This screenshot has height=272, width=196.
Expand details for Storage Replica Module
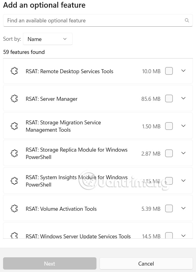pos(183,153)
